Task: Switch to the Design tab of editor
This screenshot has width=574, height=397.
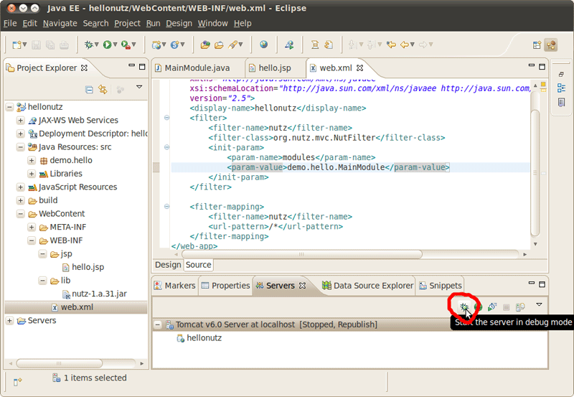Action: [168, 265]
